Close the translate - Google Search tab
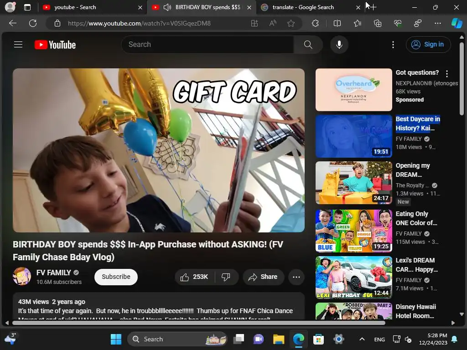 click(x=358, y=7)
